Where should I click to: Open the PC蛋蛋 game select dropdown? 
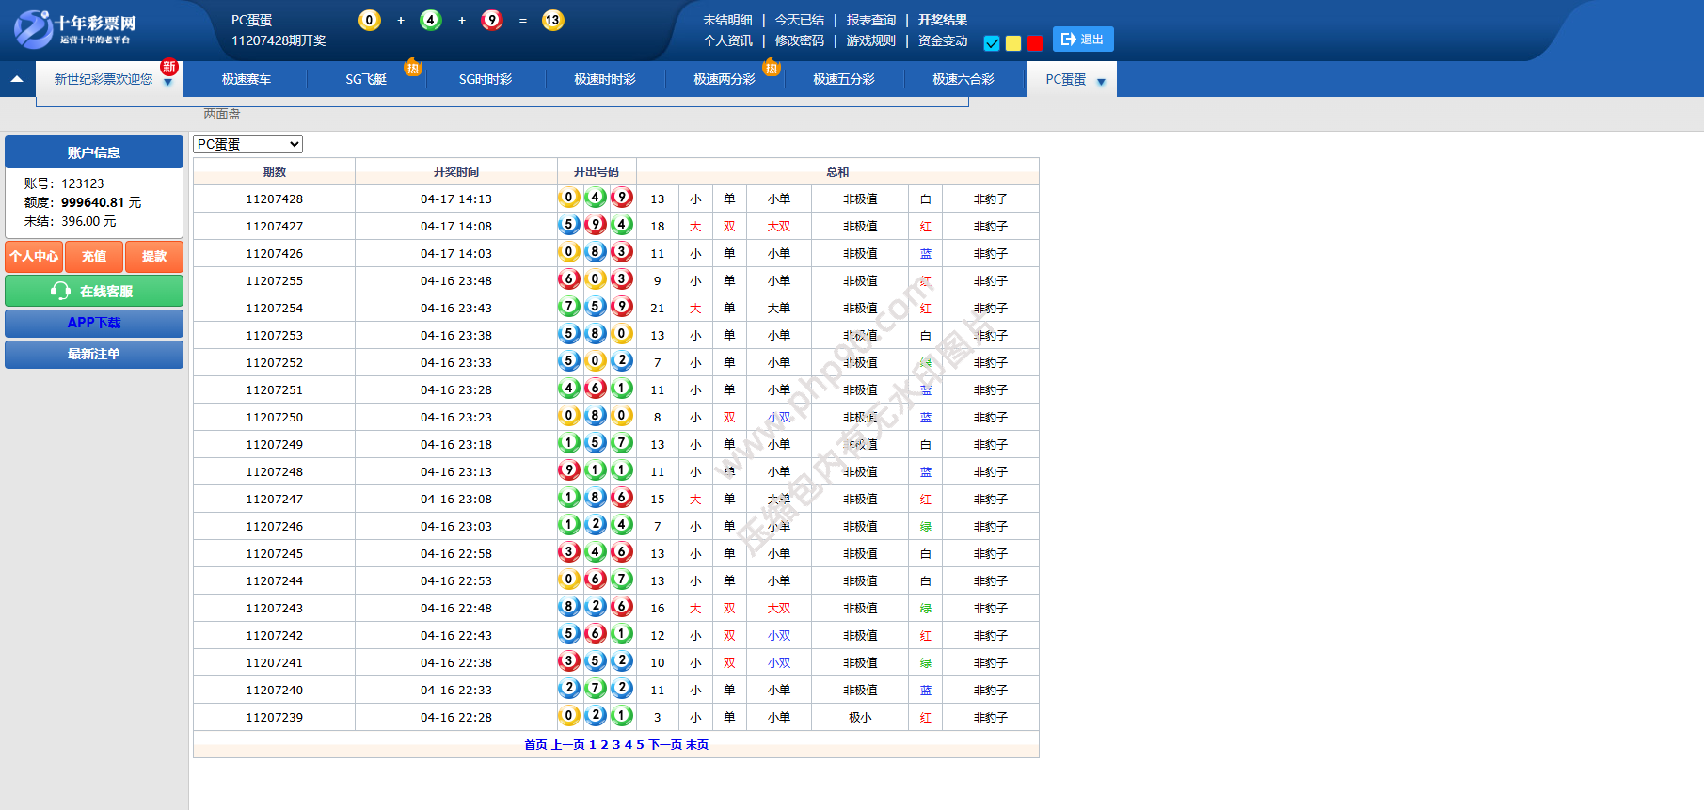point(247,144)
